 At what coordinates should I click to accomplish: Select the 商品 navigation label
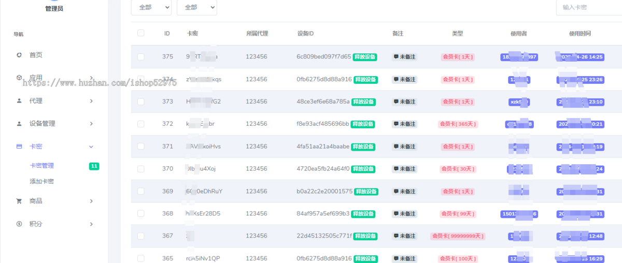pyautogui.click(x=36, y=201)
